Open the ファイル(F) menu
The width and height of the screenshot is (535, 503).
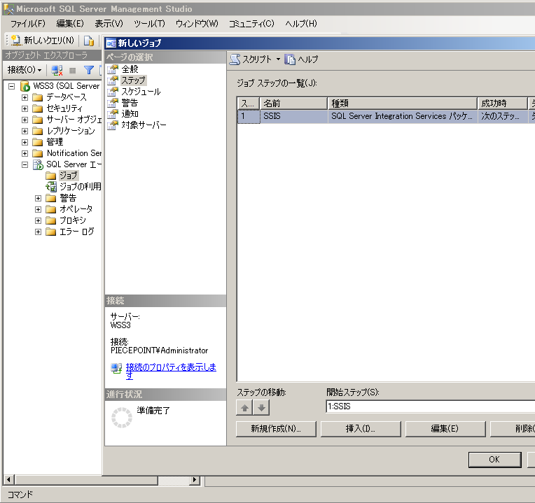tap(27, 24)
